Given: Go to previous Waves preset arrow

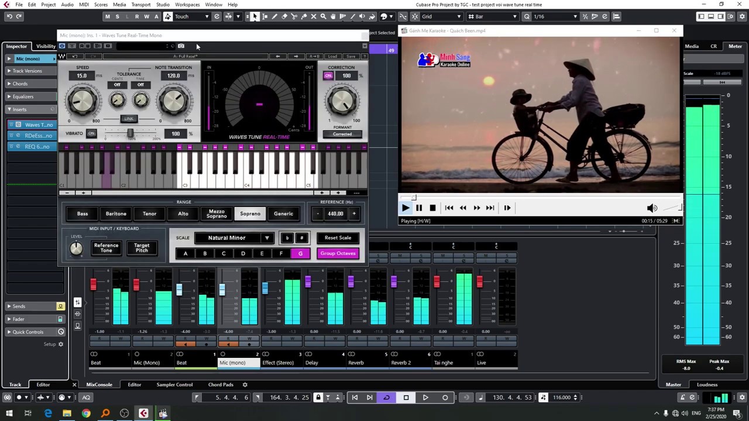Looking at the screenshot, I should 277,56.
